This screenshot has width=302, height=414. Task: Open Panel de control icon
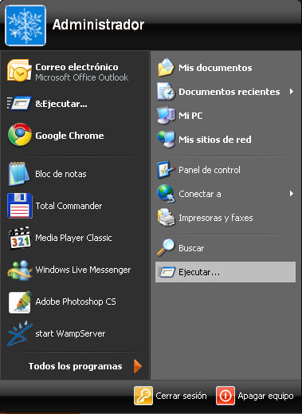click(x=166, y=169)
